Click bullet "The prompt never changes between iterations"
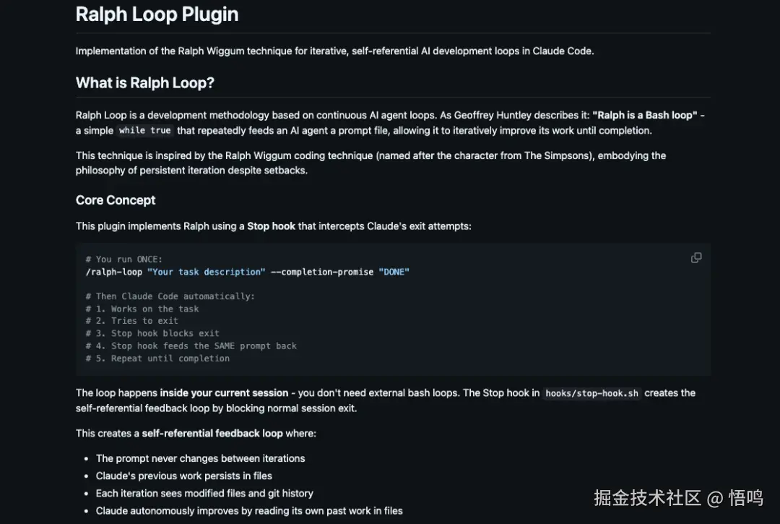The image size is (780, 524). click(x=201, y=458)
